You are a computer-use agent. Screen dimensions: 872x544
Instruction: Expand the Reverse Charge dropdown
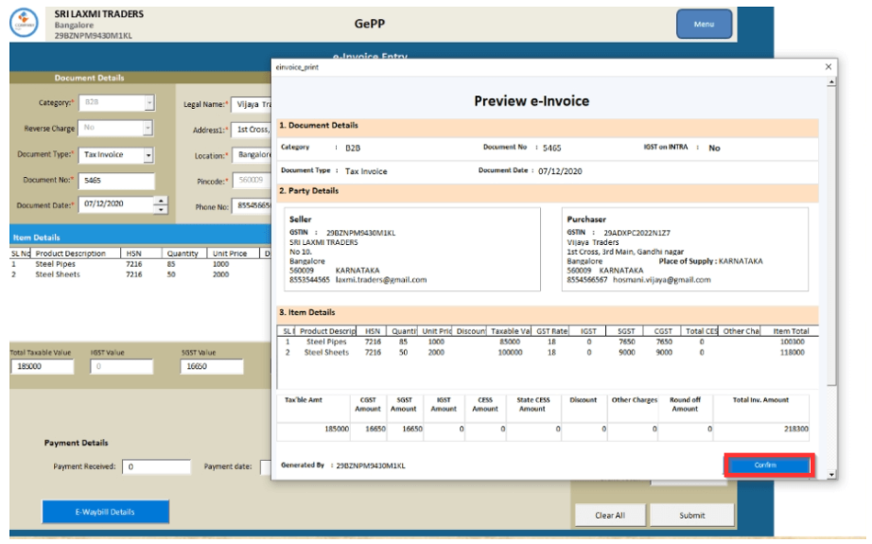pyautogui.click(x=148, y=128)
